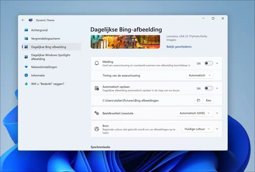Viewport: 255px width, 172px height.
Task: Turn on the Automatisch opslaan toggle
Action: coord(209,88)
